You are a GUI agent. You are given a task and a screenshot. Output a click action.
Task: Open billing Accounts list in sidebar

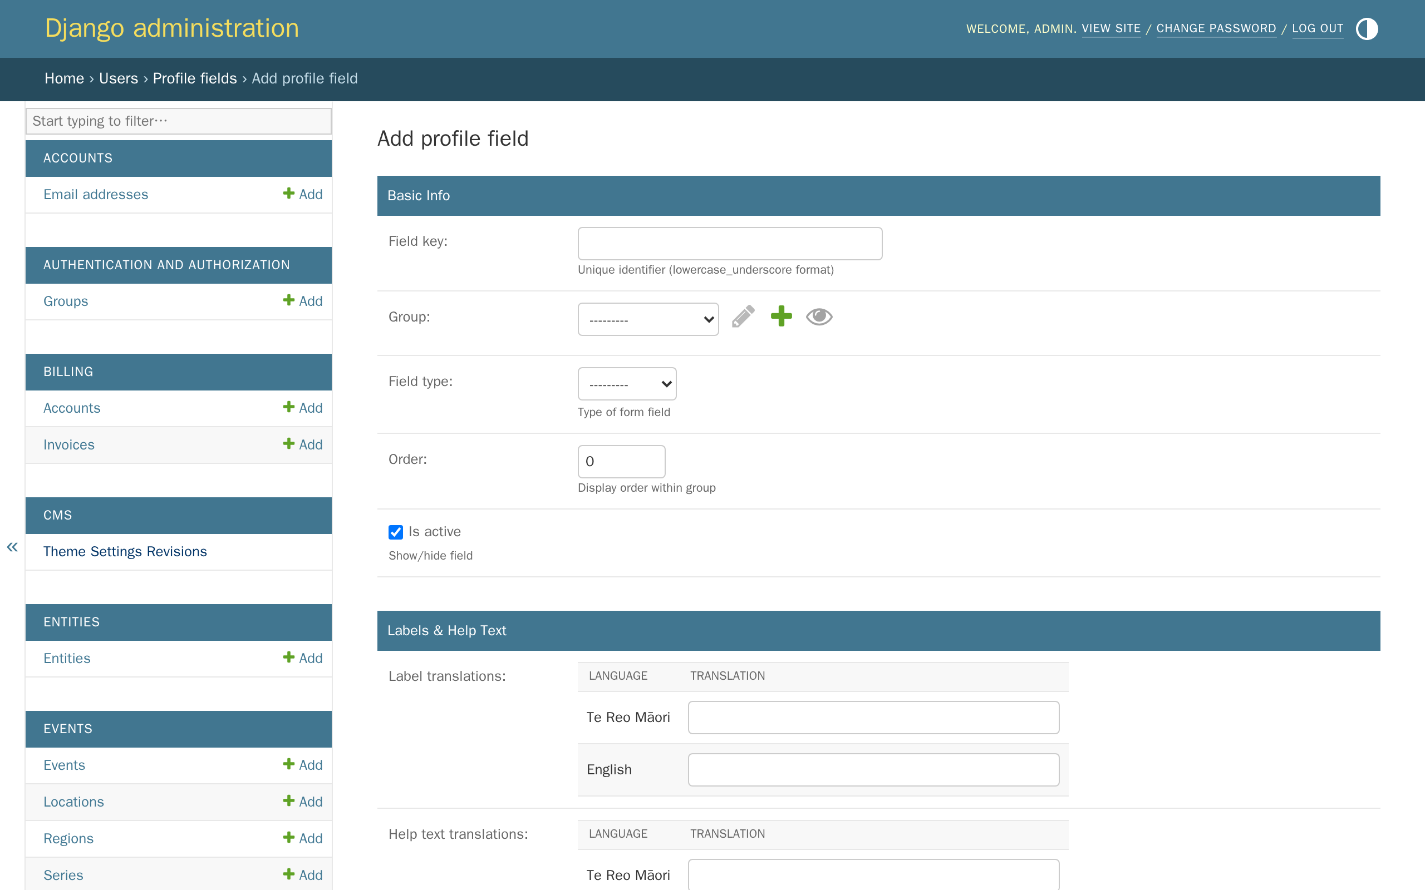(x=72, y=408)
